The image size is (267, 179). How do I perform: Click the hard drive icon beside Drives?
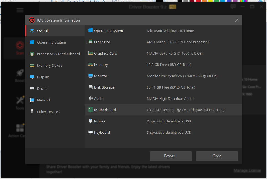click(32, 89)
